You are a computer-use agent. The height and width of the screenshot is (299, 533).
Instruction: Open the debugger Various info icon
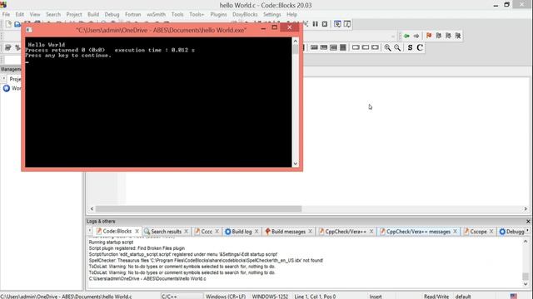347,24
